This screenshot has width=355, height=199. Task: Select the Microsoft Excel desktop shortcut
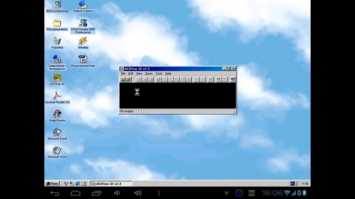click(57, 134)
